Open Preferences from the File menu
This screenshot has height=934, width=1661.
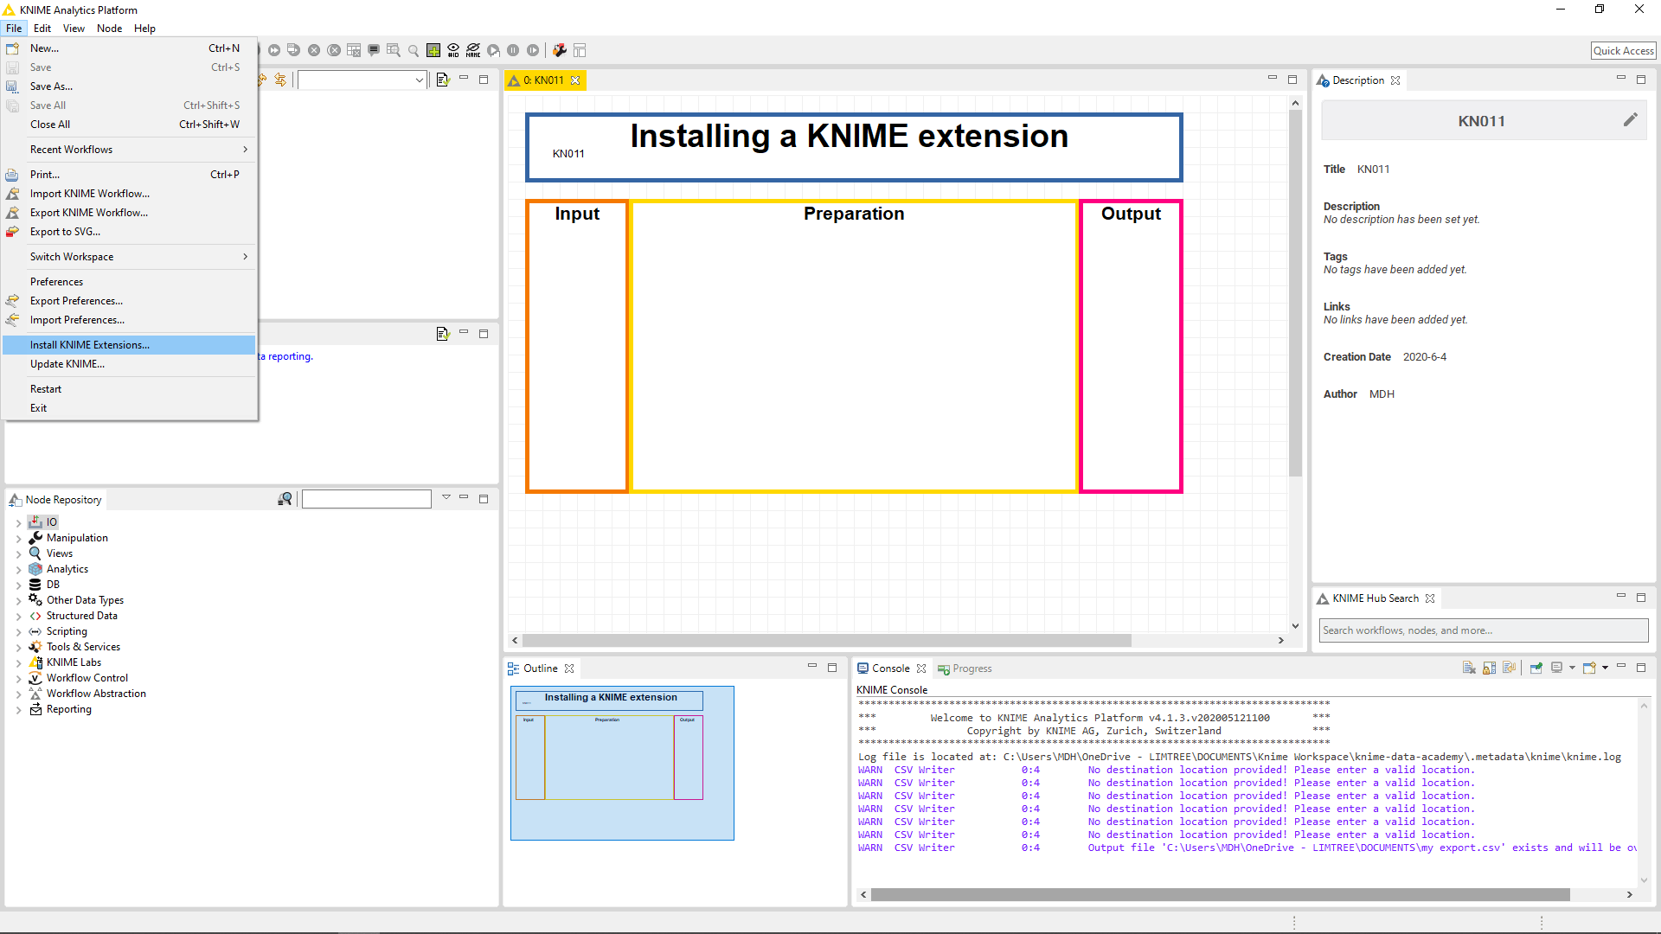point(129,281)
